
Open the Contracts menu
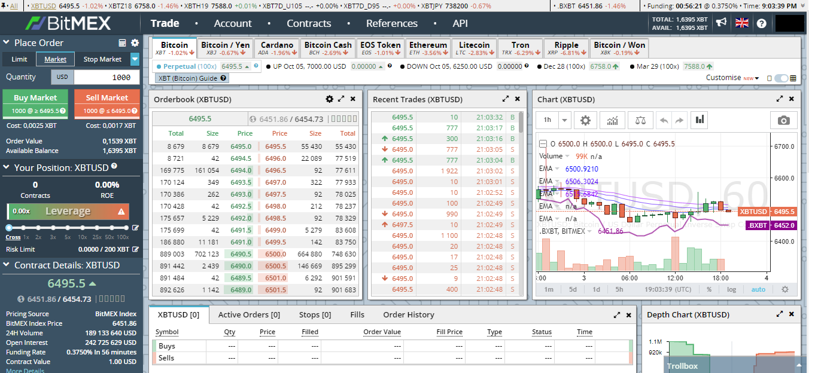[x=309, y=23]
